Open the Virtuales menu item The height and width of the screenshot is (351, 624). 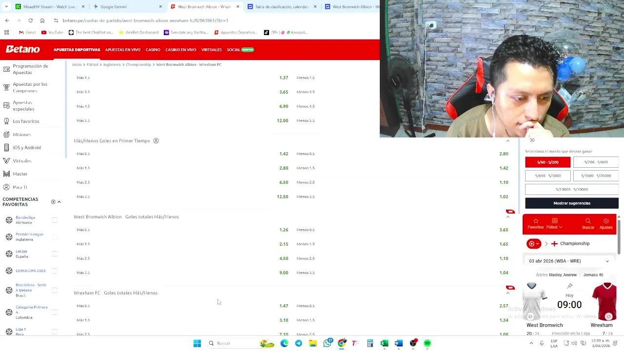(212, 50)
